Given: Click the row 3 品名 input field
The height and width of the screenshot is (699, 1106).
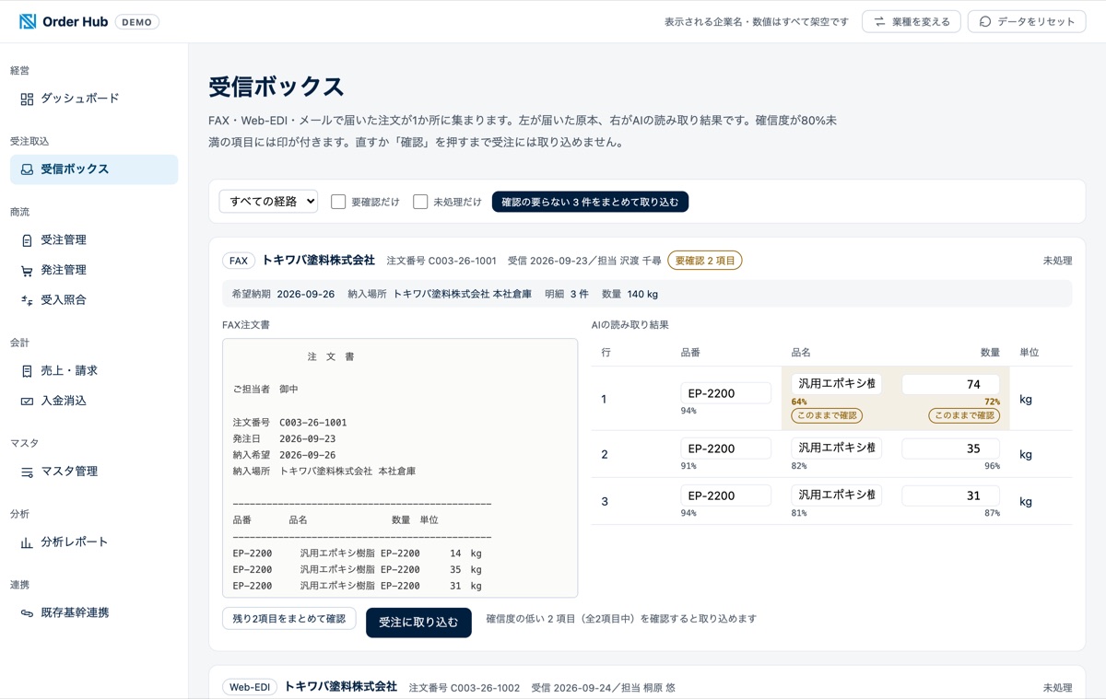Looking at the screenshot, I should [836, 495].
